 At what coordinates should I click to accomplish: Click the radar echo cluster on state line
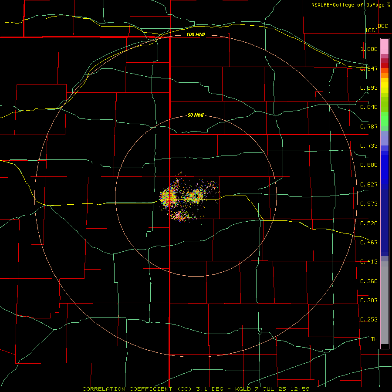[169, 197]
